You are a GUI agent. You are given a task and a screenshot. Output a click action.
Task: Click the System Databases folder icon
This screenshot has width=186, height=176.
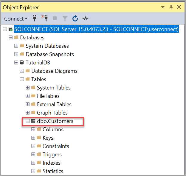pyautogui.click(x=22, y=46)
